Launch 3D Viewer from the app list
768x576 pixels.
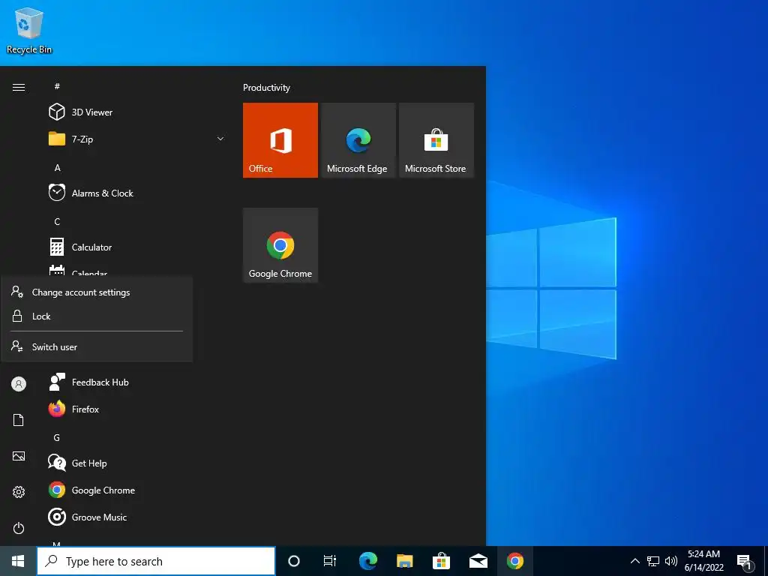(137, 112)
